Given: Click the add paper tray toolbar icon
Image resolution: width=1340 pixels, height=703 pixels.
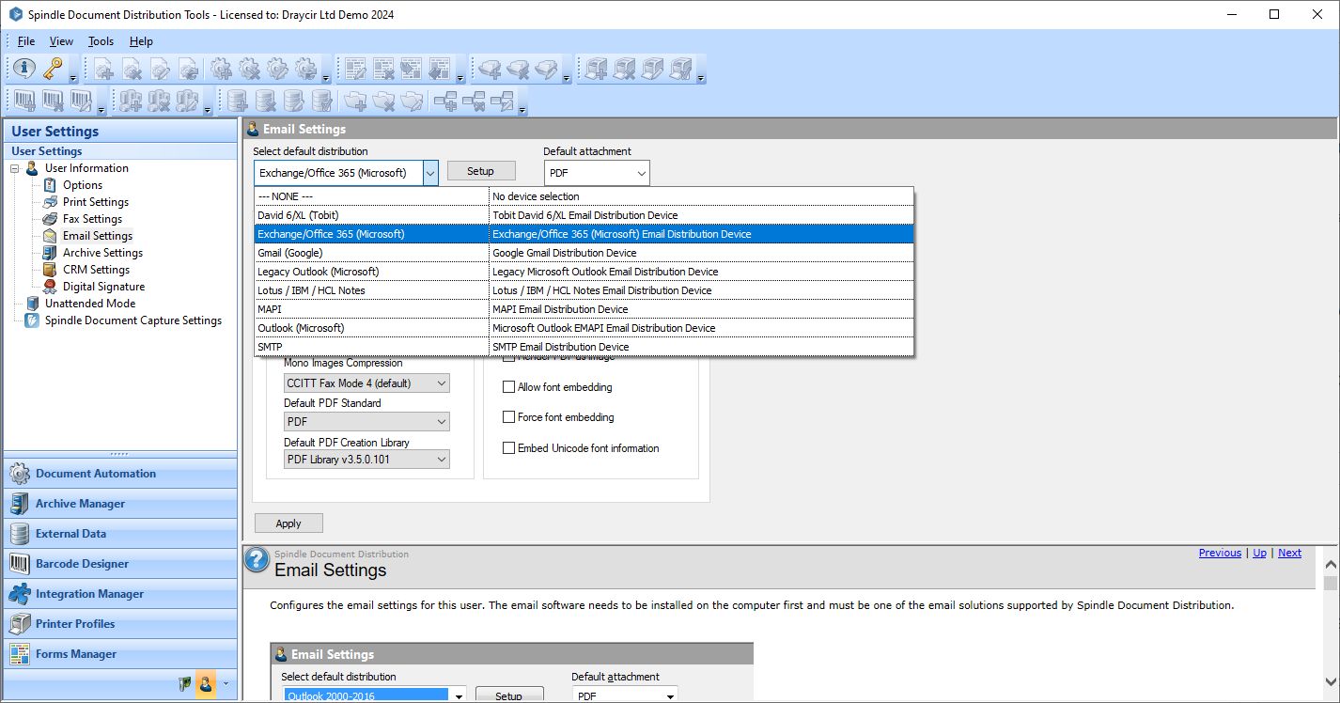Looking at the screenshot, I should (490, 69).
